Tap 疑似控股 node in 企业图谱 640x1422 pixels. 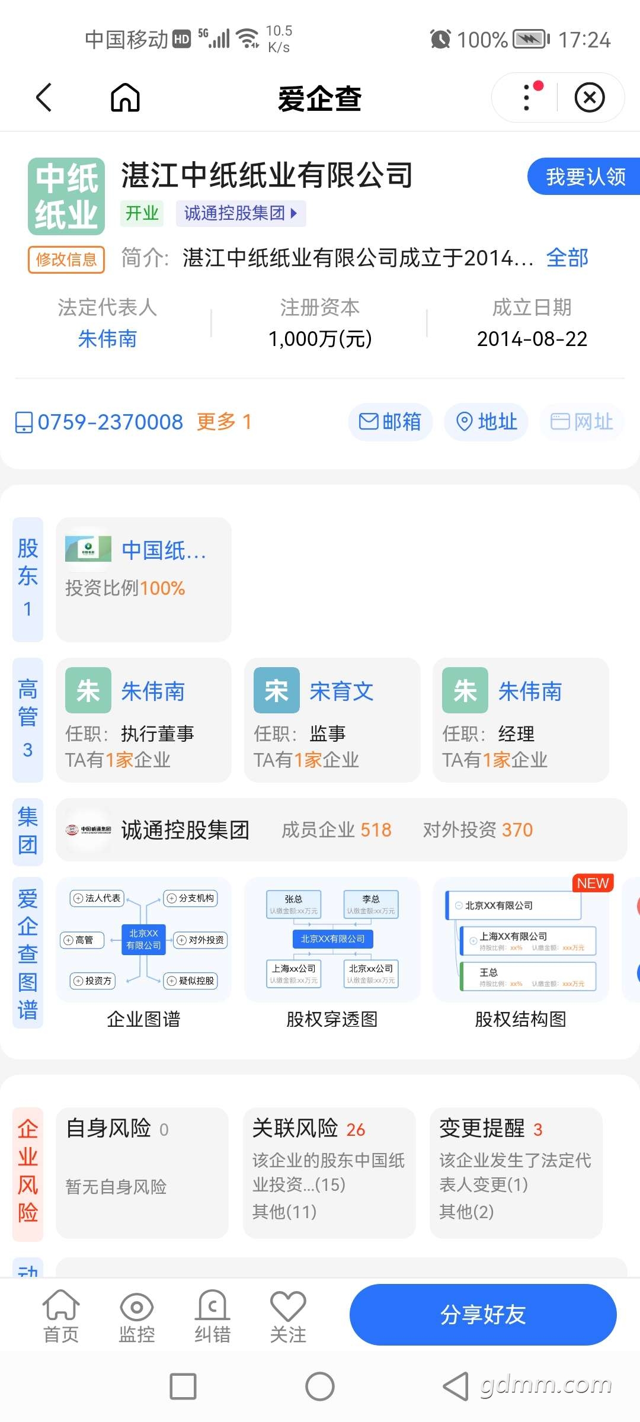(x=190, y=981)
